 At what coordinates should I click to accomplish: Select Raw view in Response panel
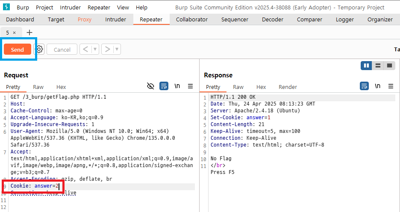[x=238, y=87]
